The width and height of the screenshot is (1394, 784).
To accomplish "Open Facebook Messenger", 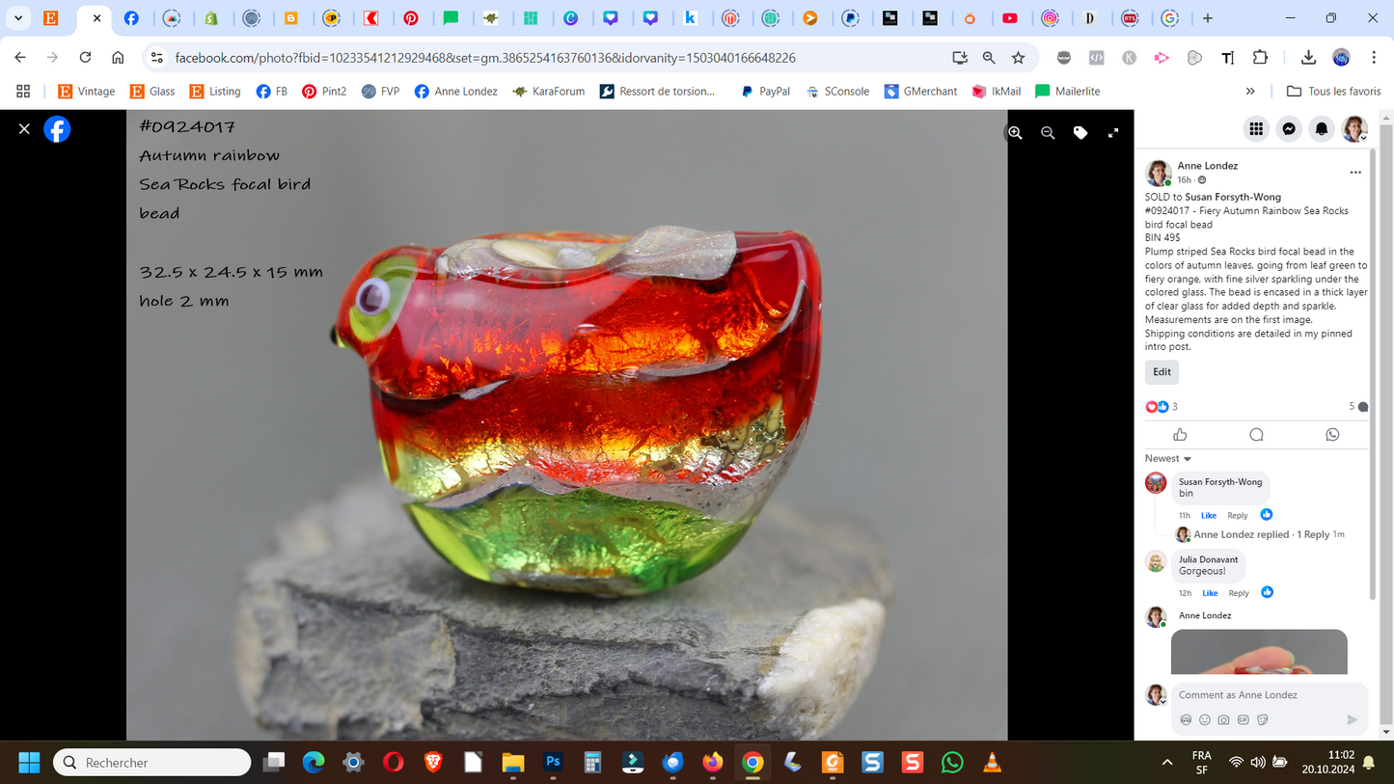I will pyautogui.click(x=1289, y=128).
